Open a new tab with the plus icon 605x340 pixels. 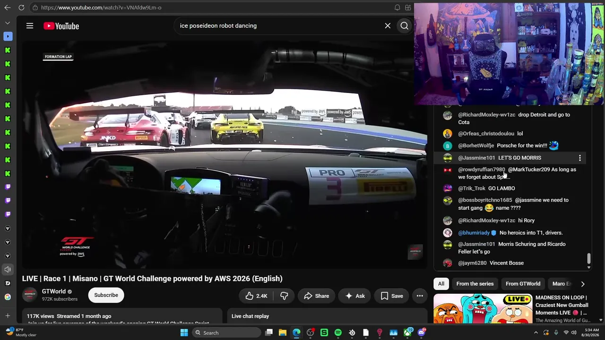pos(8,316)
